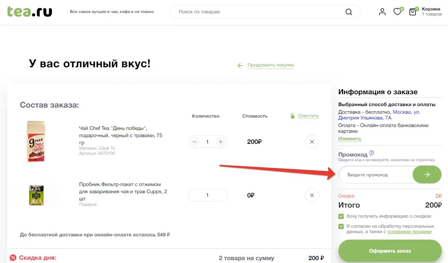Open promo code help via question mark icon

coord(371,153)
